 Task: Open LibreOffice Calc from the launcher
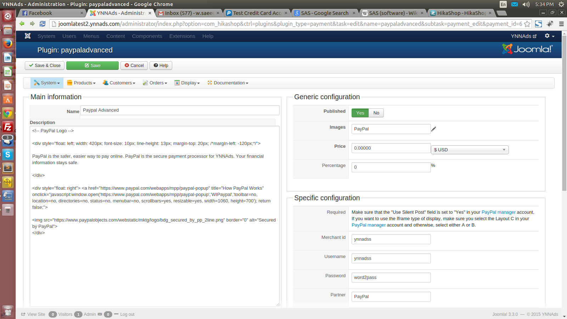pos(8,71)
